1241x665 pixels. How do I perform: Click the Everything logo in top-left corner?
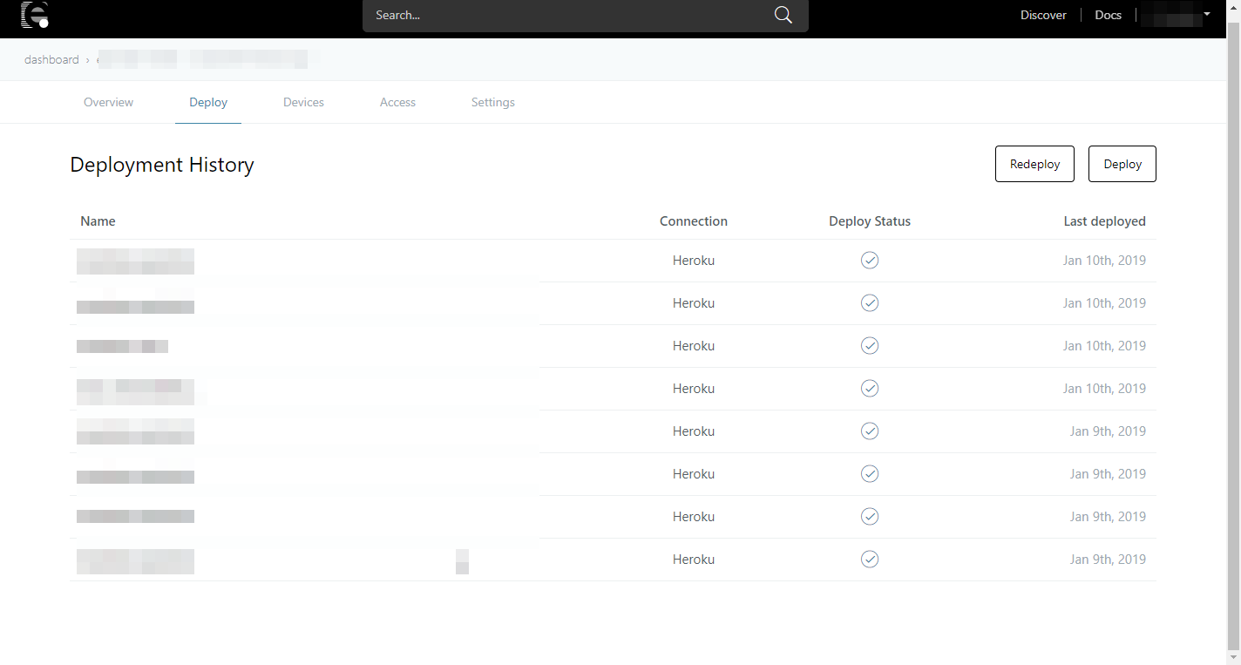point(35,15)
